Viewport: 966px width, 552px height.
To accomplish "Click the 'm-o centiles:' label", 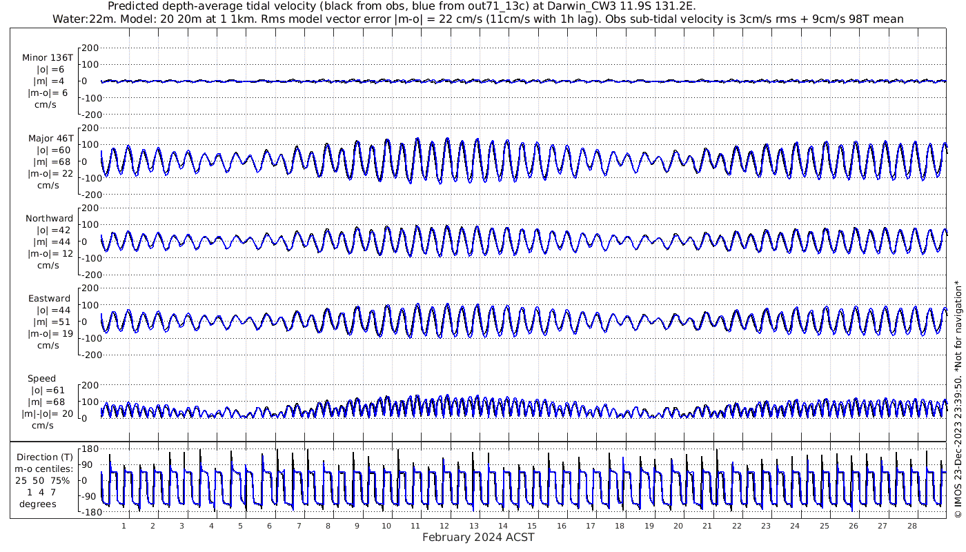I will pos(44,469).
